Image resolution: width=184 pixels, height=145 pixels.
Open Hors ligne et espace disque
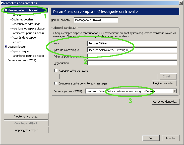(x=28, y=28)
